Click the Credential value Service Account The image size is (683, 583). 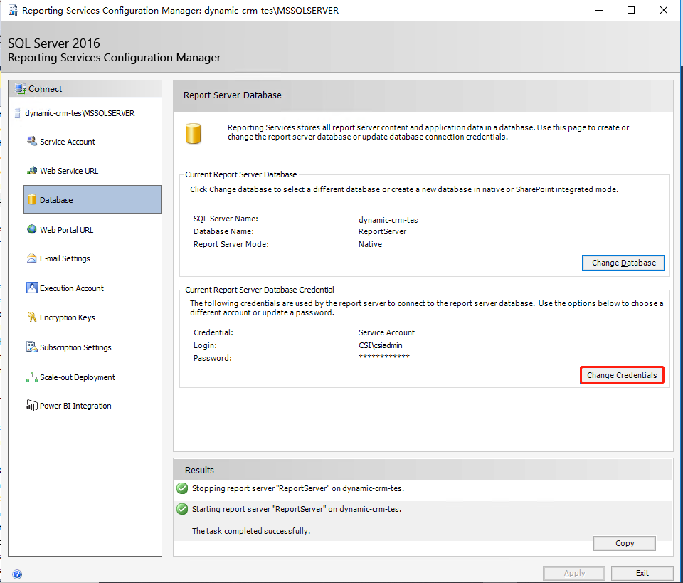click(386, 332)
